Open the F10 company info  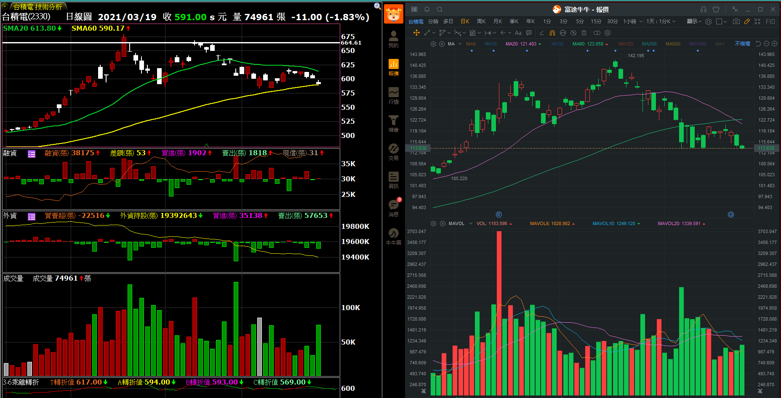[770, 21]
